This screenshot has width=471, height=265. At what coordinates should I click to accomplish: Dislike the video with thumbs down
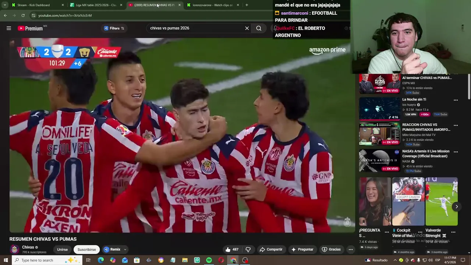pyautogui.click(x=248, y=250)
